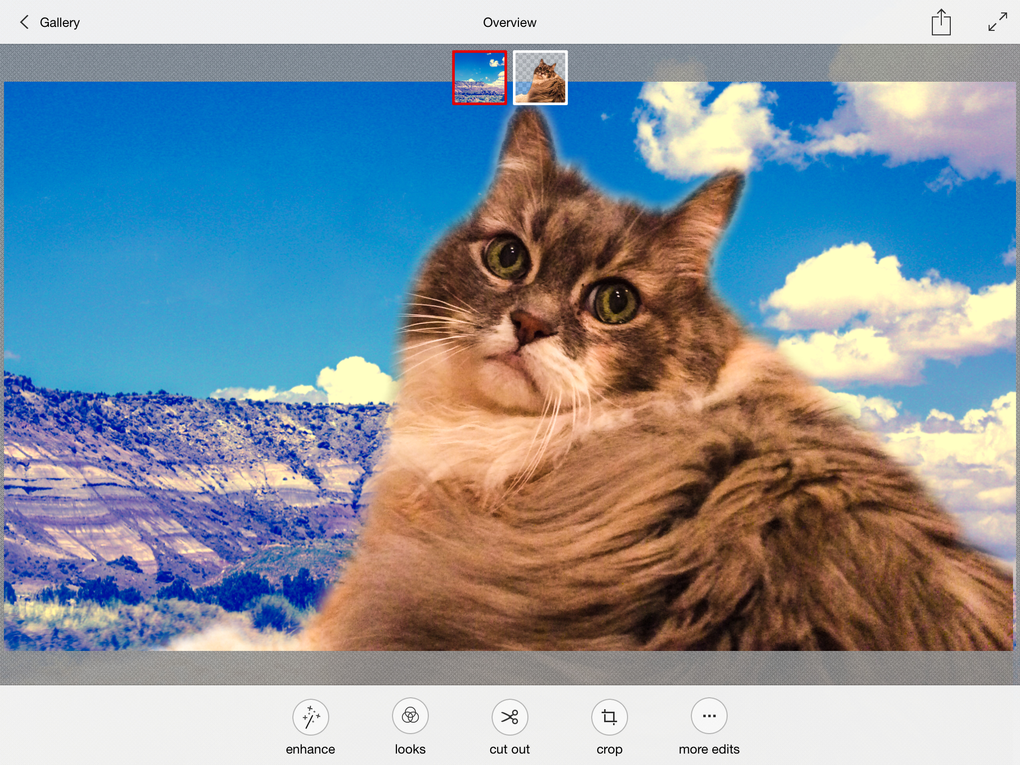Tap the 'enhance' label

click(310, 749)
